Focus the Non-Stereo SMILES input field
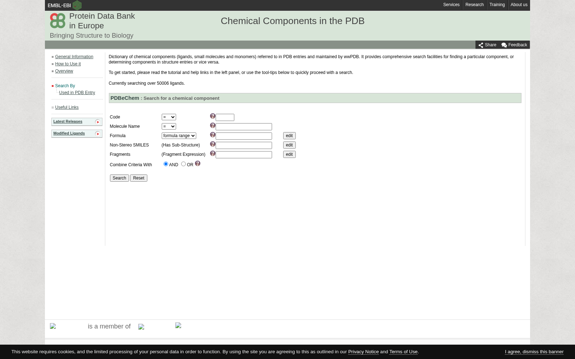 coord(244,145)
